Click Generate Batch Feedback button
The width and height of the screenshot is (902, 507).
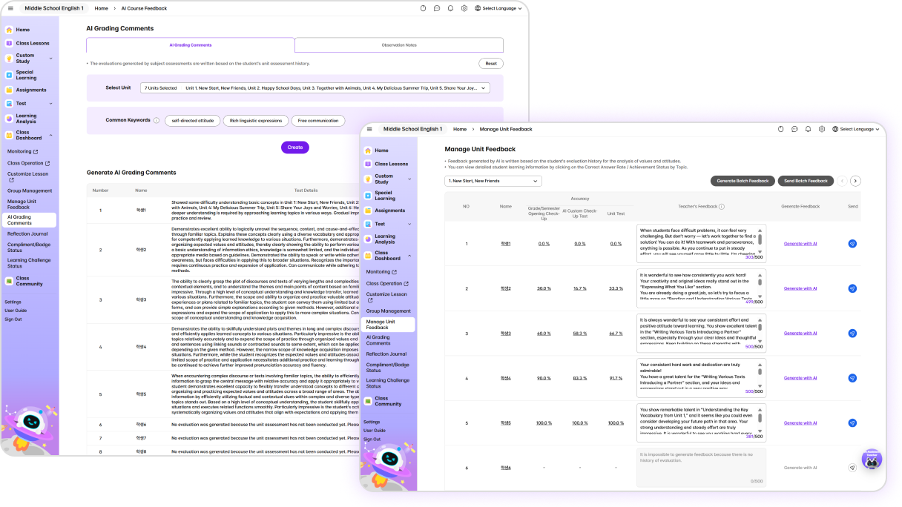coord(743,181)
